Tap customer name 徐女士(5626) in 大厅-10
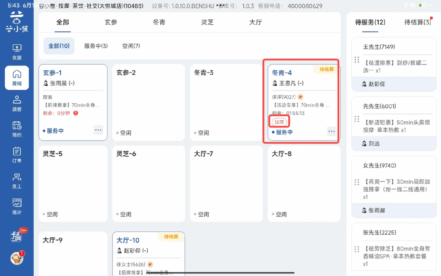The image size is (441, 276). click(131, 264)
